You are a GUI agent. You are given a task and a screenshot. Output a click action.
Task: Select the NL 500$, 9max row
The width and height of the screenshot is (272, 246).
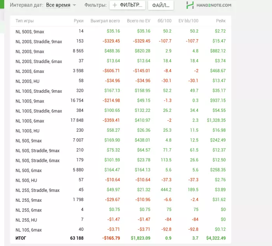click(120, 31)
